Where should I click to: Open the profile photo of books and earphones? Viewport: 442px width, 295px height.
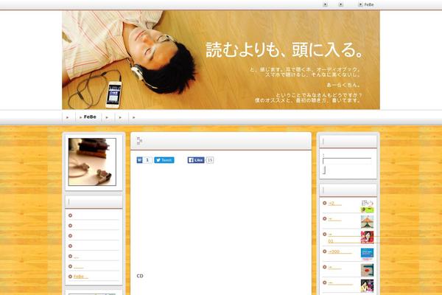click(x=92, y=162)
